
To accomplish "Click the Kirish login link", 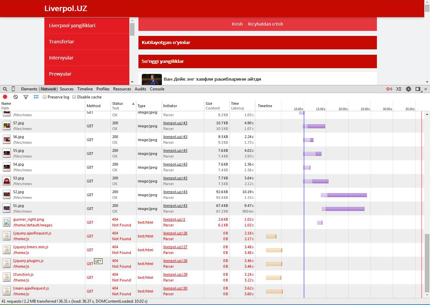I will pyautogui.click(x=237, y=24).
